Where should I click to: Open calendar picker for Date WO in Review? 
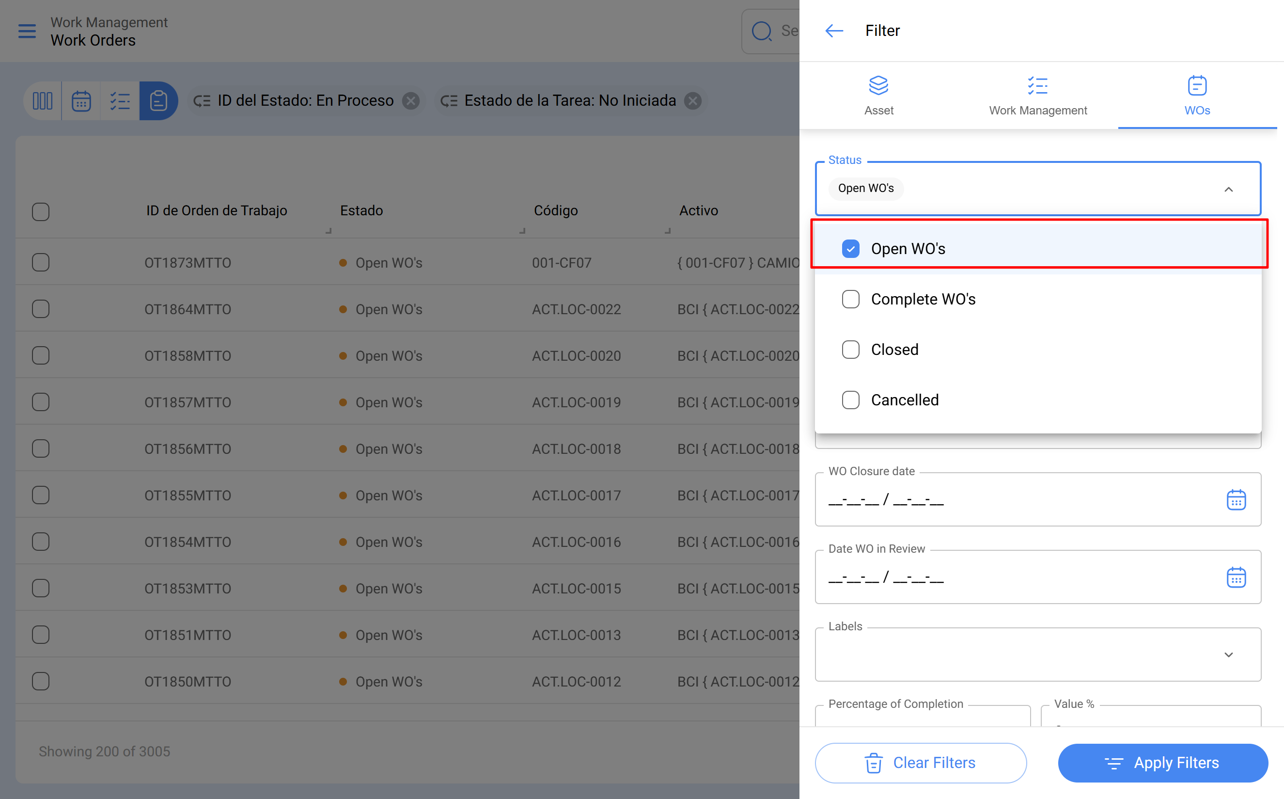click(x=1236, y=577)
